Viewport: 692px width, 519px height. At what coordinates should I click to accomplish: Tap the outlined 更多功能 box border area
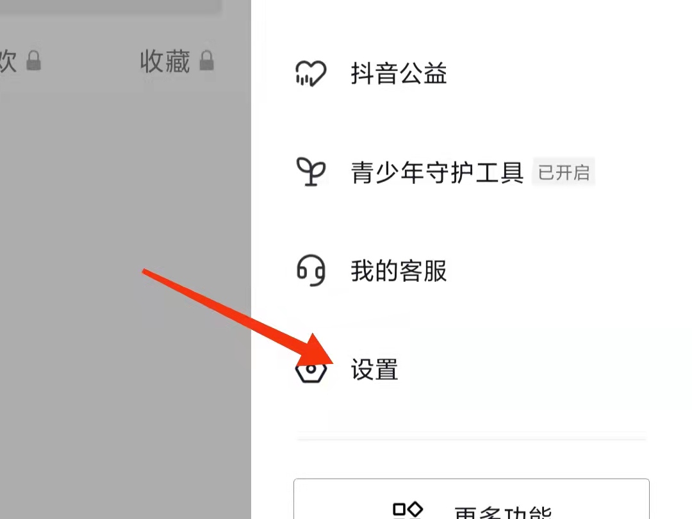[472, 498]
